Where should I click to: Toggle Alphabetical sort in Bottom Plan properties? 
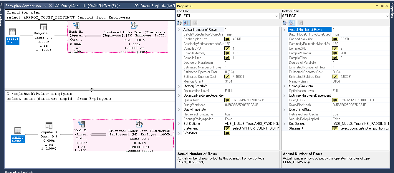tap(292, 23)
